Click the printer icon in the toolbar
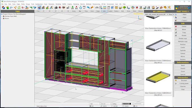 pyautogui.click(x=68, y=8)
